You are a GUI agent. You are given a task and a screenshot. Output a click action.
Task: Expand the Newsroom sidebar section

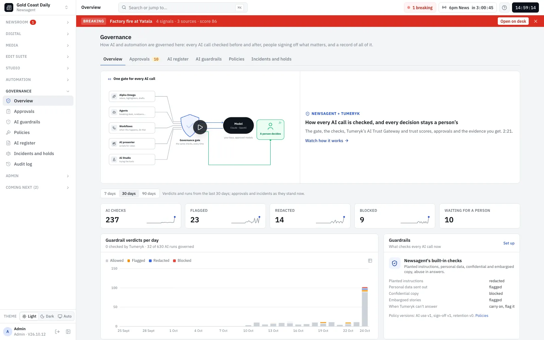click(x=38, y=22)
